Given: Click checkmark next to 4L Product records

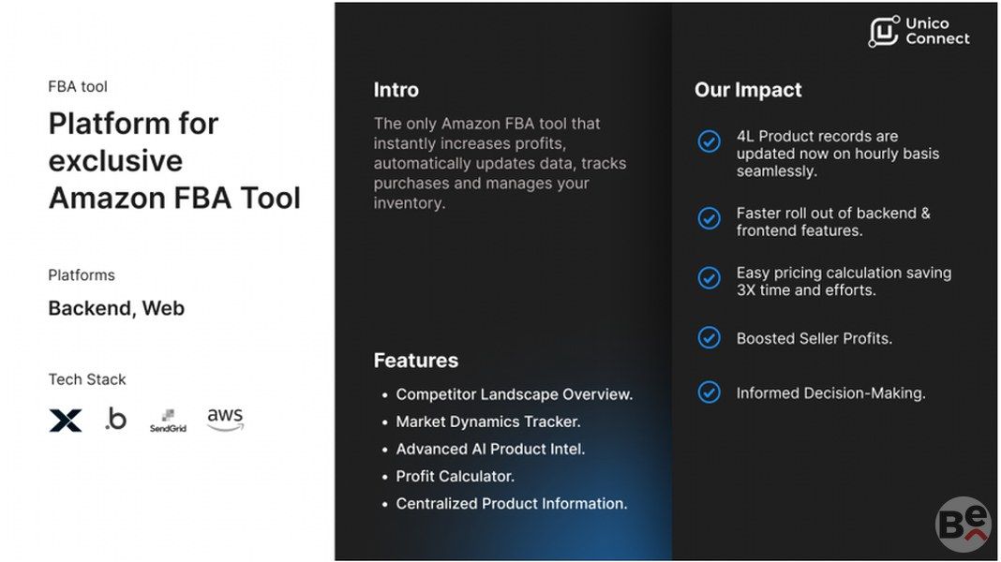Looking at the screenshot, I should click(x=710, y=141).
